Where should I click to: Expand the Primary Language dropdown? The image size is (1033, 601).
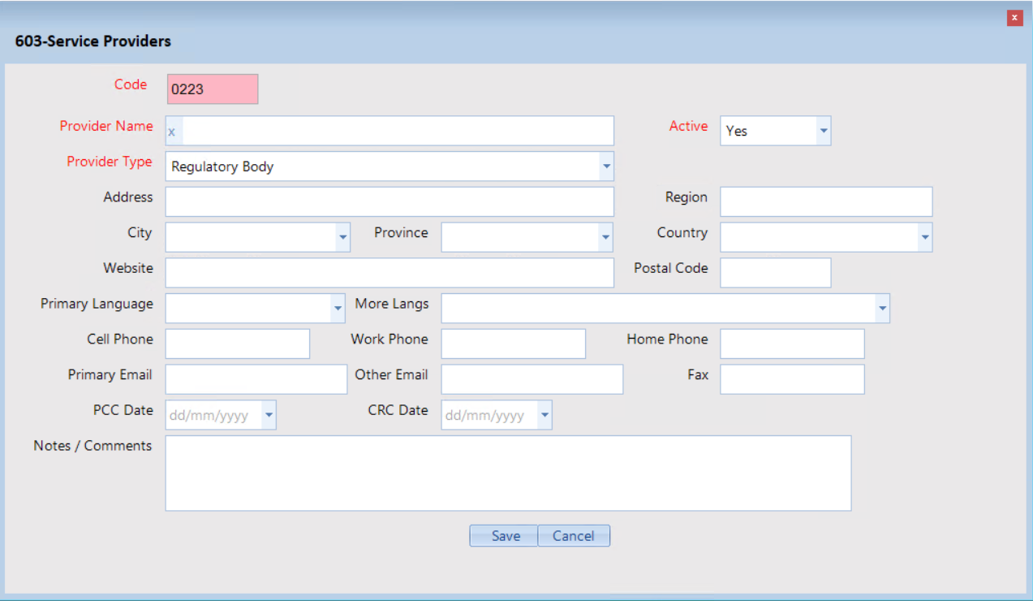(x=338, y=309)
